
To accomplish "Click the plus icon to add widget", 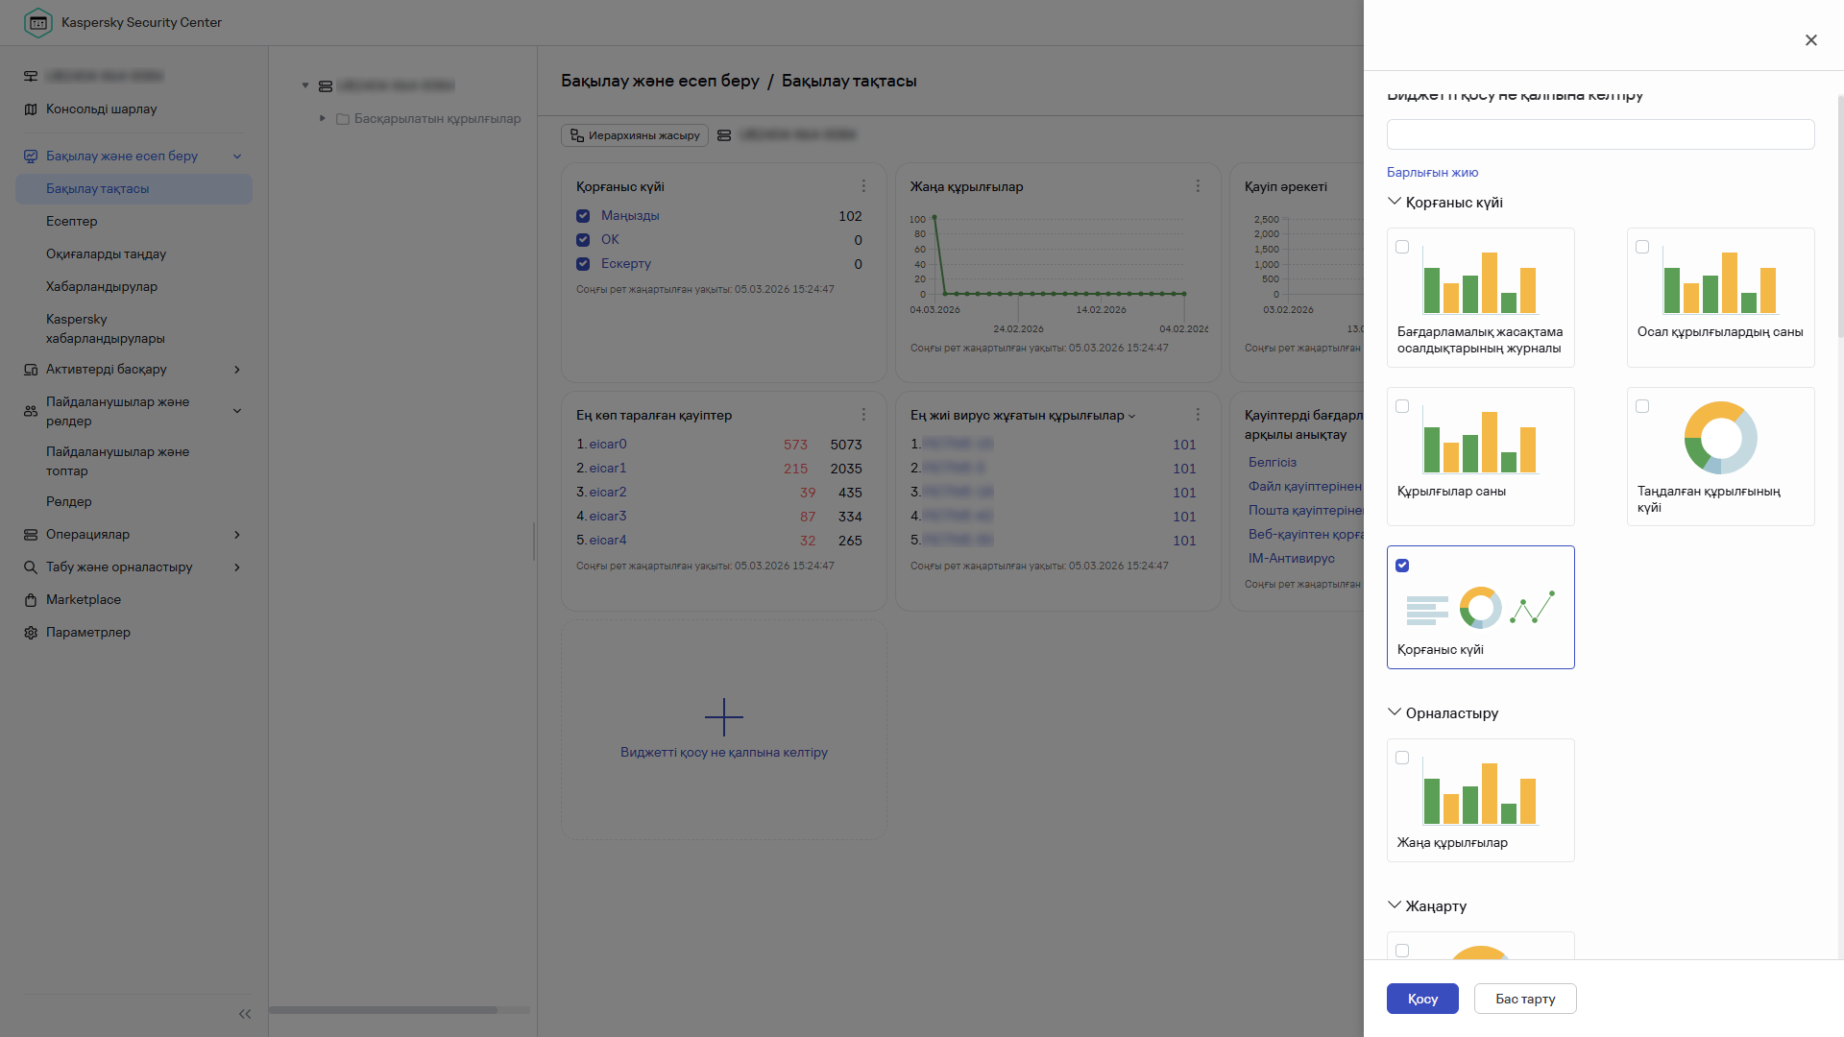I will (x=723, y=717).
